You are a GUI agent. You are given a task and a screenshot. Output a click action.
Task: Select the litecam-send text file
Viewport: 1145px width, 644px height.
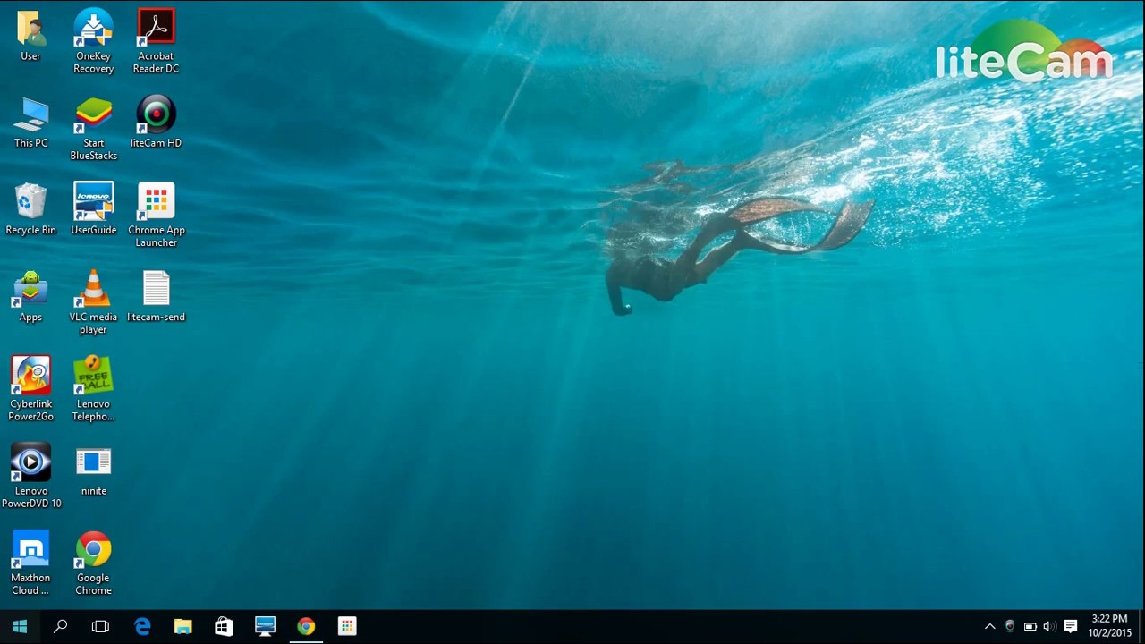point(156,296)
